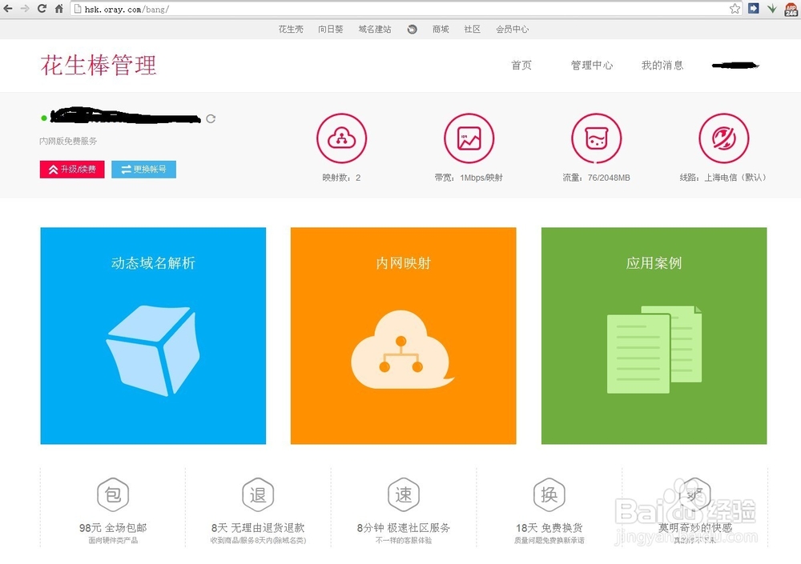
Task: Click the browser forward arrow
Action: click(25, 8)
